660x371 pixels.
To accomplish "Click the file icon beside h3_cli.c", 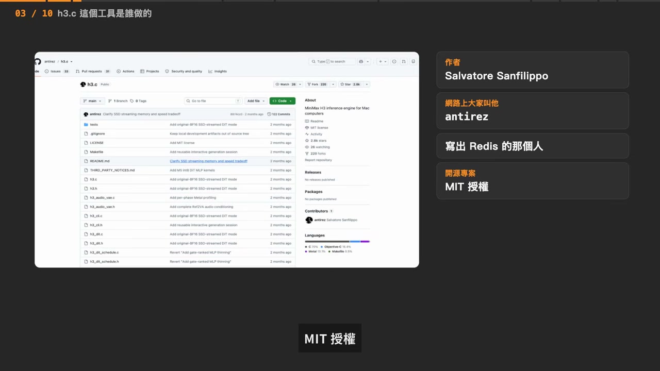I will [86, 216].
